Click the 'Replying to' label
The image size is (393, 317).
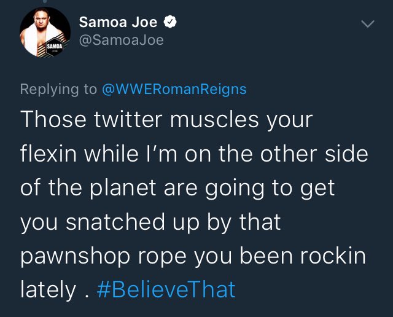pyautogui.click(x=59, y=90)
